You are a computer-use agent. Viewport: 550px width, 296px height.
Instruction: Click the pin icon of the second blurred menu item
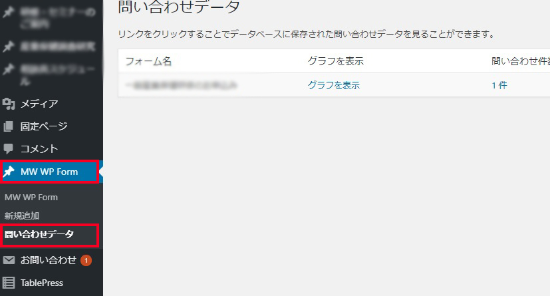tap(9, 47)
